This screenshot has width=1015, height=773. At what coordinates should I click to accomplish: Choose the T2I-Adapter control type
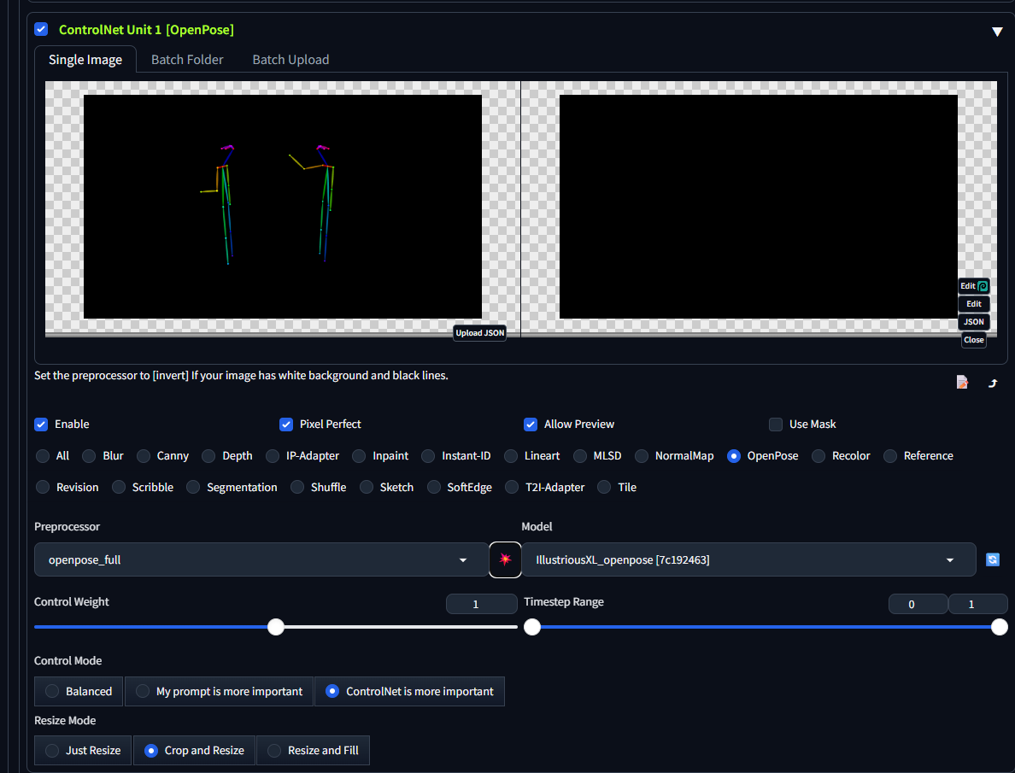[x=545, y=488]
